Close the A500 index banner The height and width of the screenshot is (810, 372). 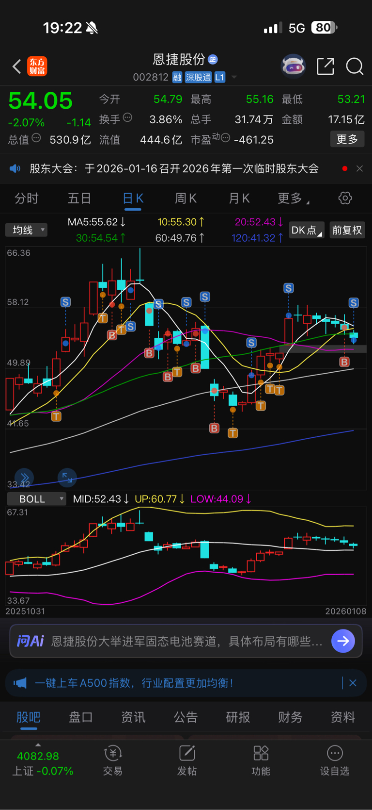(353, 683)
